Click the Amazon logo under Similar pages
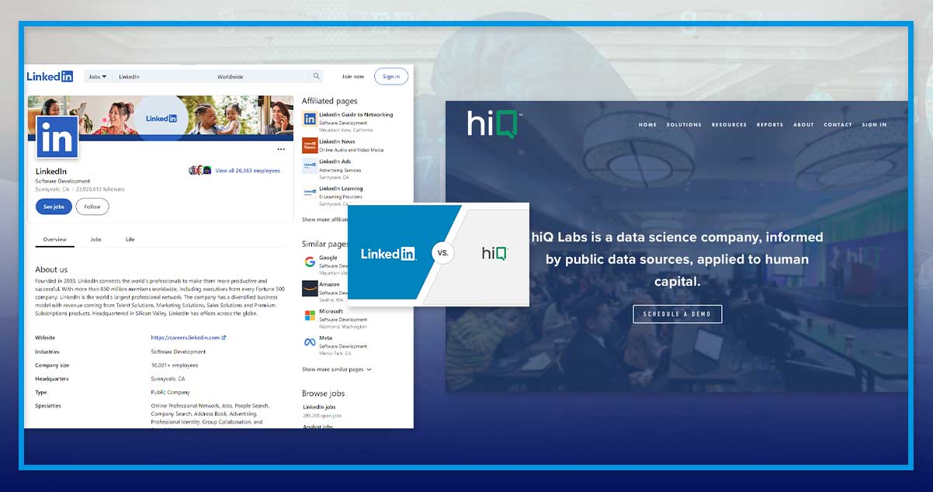Screen dimensions: 933x492 (x=309, y=289)
